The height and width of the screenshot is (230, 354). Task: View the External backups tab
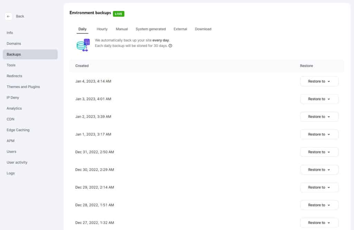[180, 29]
